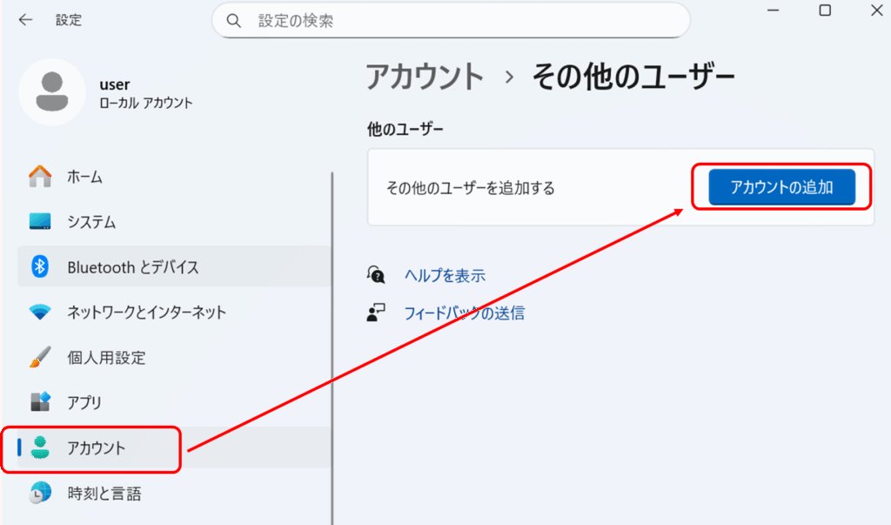Click the feedback person icon
Screen dimensions: 891x525
tap(376, 313)
